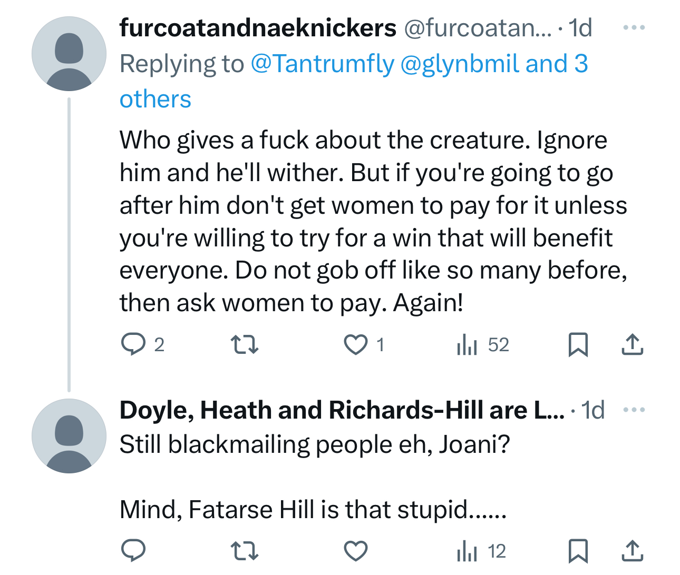
Task: Retweet the 'Still blackmailing people' post
Action: pyautogui.click(x=245, y=551)
